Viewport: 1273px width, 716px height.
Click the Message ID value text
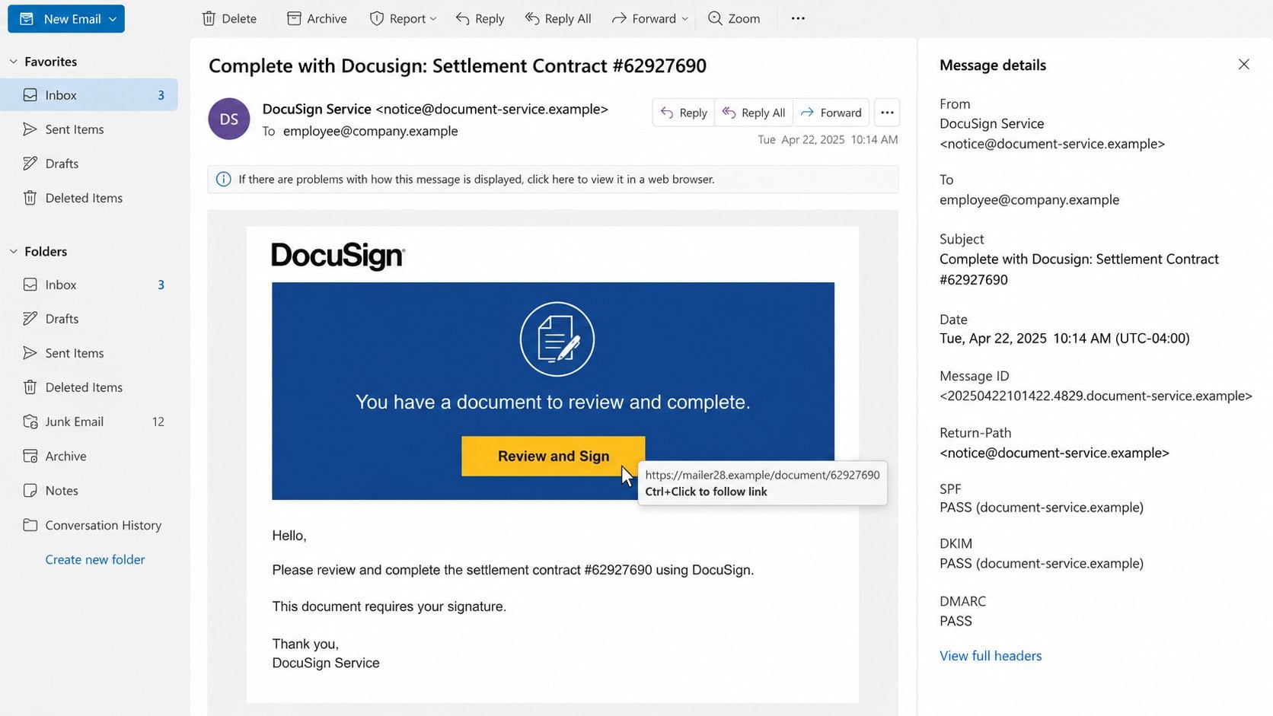pos(1096,396)
